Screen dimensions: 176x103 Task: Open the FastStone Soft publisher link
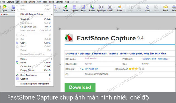[x=149, y=59]
